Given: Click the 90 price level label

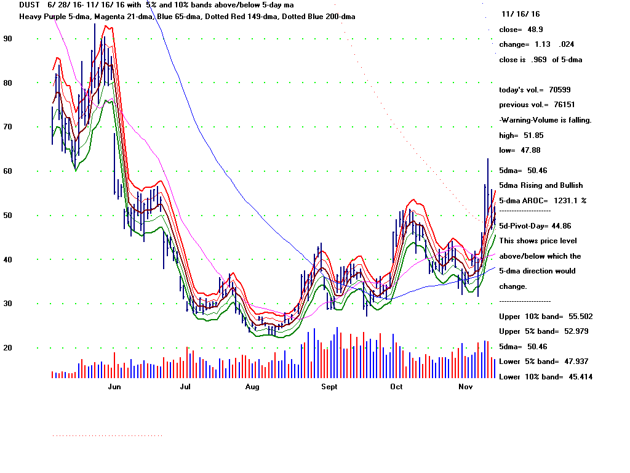Looking at the screenshot, I should pos(9,38).
